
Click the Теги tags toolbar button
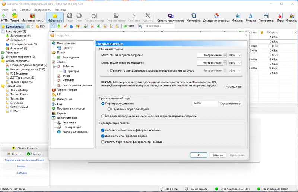[129, 26]
